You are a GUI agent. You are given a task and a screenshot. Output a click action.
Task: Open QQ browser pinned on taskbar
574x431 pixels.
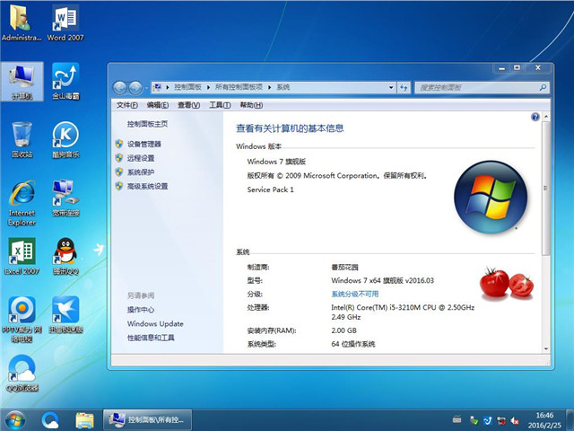50,420
